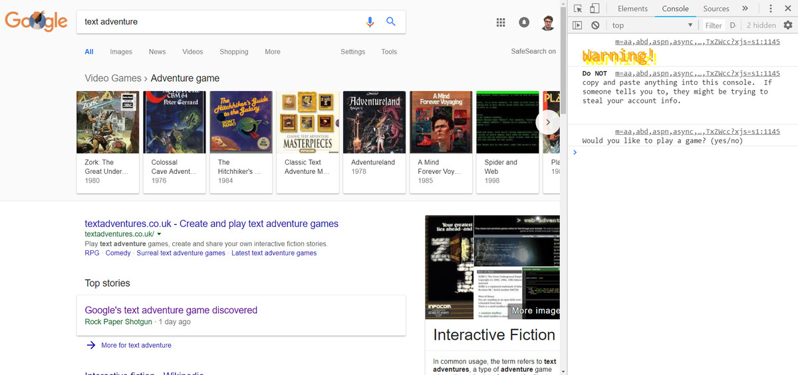
Task: Click 'More for text adventure' link
Action: pyautogui.click(x=136, y=345)
